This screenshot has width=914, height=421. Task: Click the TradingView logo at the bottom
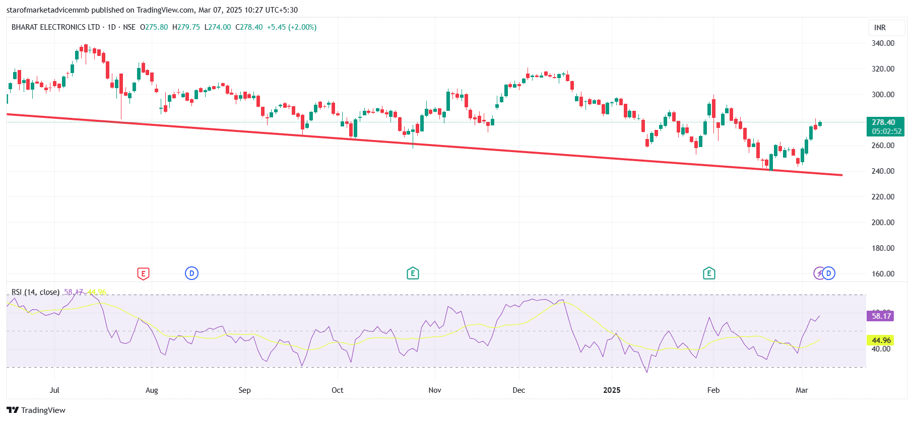tap(36, 410)
